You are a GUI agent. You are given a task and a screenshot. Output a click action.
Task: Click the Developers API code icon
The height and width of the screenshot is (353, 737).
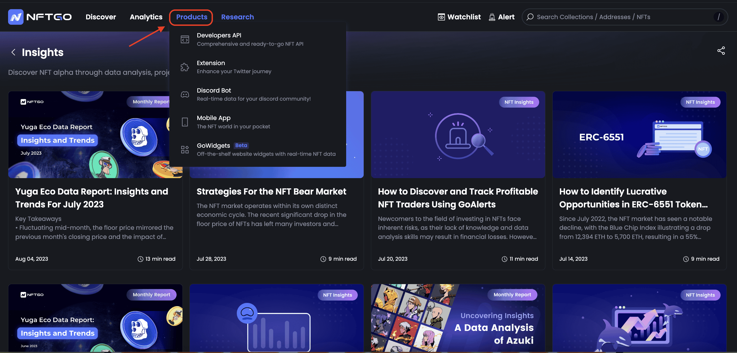point(185,39)
